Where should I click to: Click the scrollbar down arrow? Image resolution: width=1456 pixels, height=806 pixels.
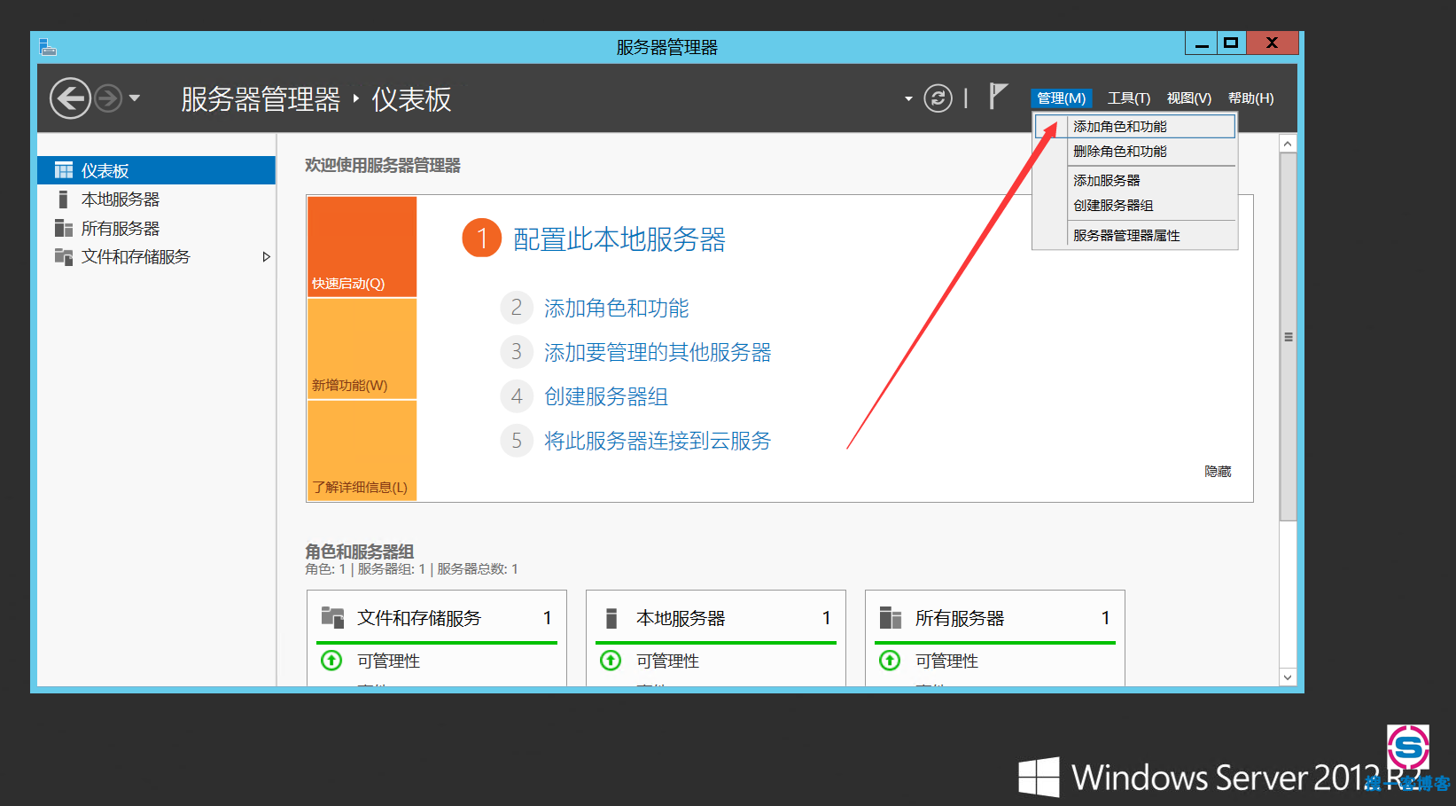click(1288, 677)
